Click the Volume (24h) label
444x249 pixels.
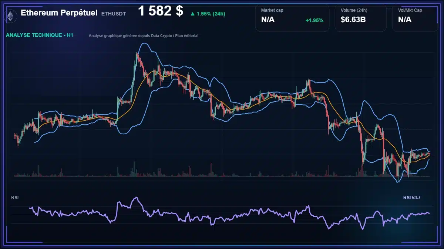pyautogui.click(x=354, y=10)
